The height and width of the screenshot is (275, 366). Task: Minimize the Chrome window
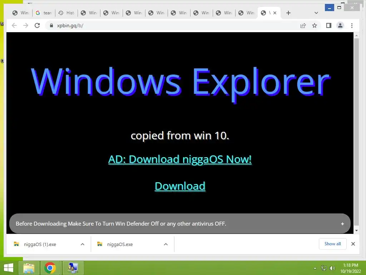point(329,8)
